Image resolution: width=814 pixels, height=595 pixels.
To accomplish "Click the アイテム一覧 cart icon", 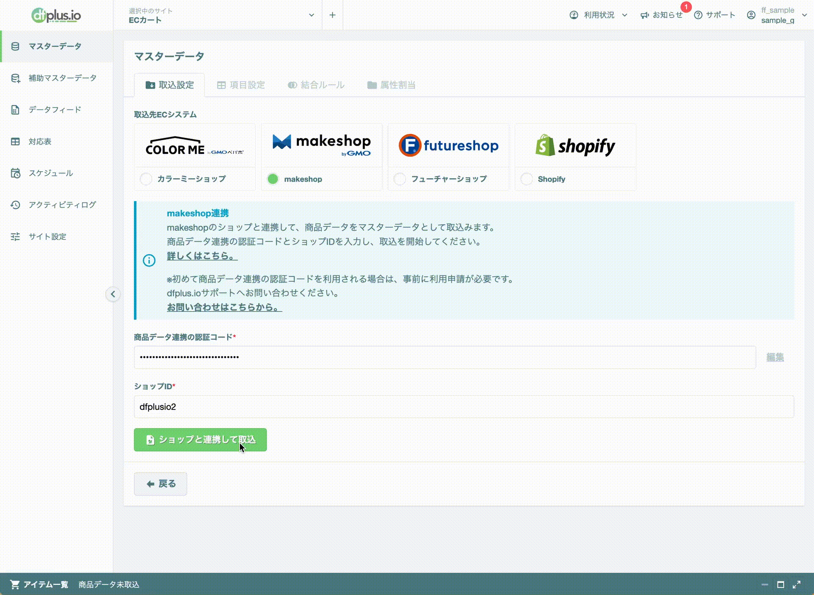I will (x=15, y=585).
